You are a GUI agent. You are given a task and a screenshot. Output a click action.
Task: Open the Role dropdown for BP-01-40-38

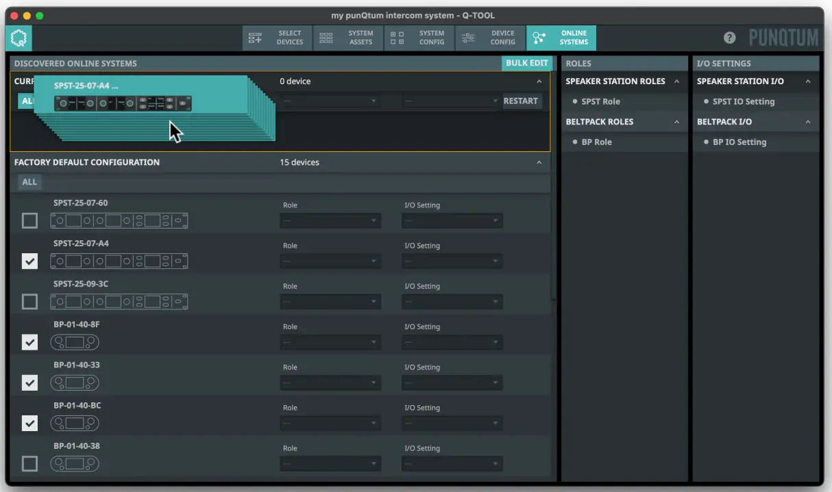click(330, 463)
